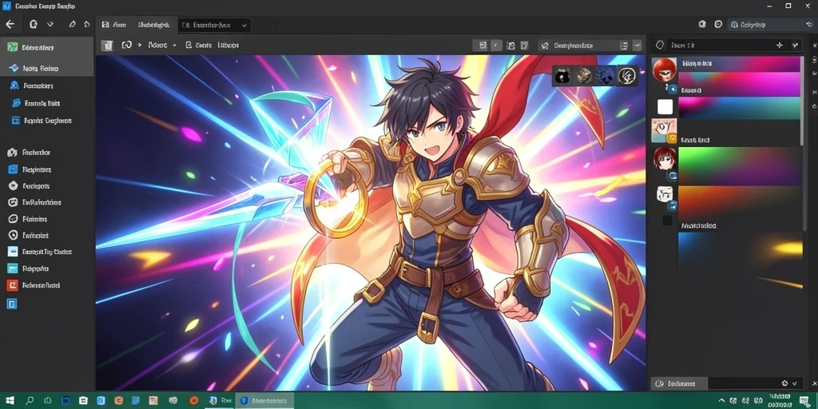This screenshot has width=818, height=409.
Task: Click the chat bubble icon left of header search
Action: (x=718, y=25)
